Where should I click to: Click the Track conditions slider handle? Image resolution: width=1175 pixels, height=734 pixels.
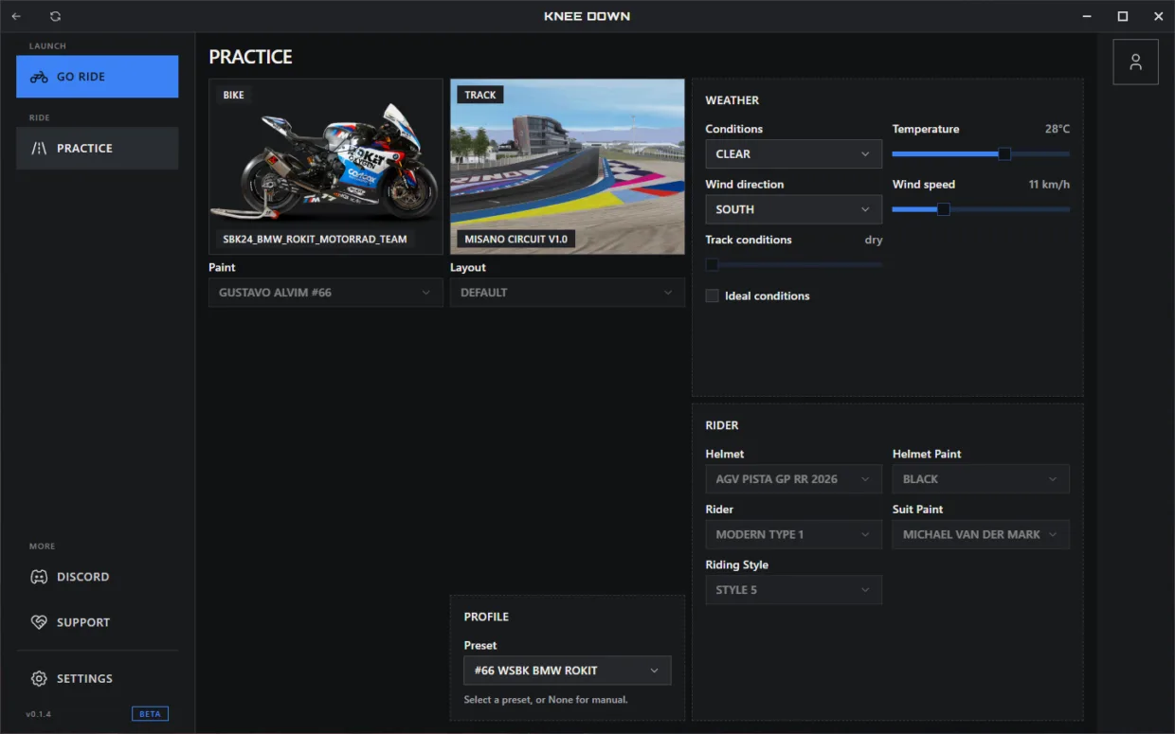point(712,265)
